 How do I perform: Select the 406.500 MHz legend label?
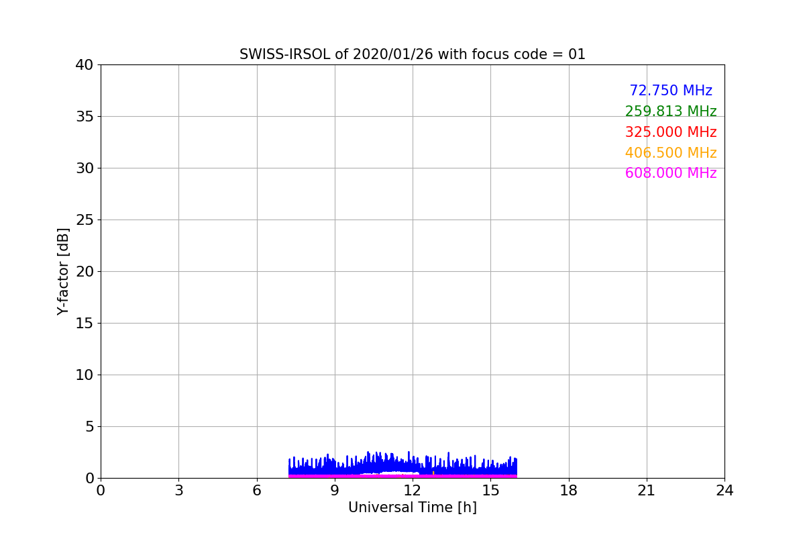[671, 153]
